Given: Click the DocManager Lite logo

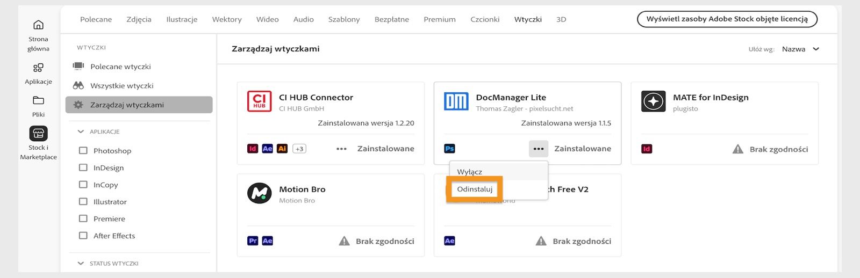Looking at the screenshot, I should [x=456, y=101].
